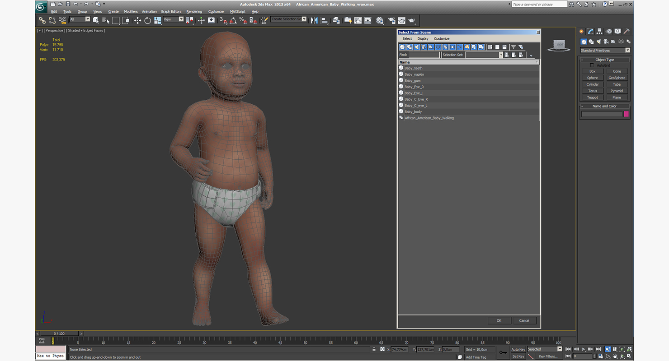Viewport: 669px width, 361px height.
Task: Select the Select and Link tool
Action: coord(42,20)
